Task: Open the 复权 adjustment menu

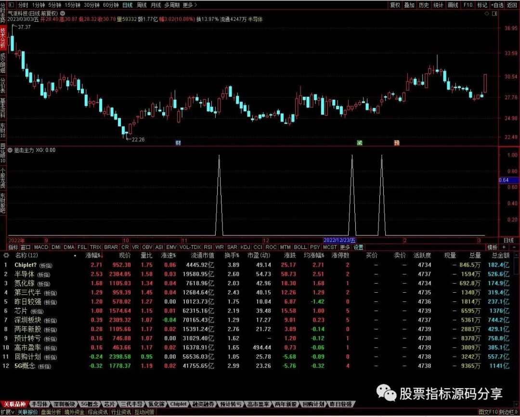Action: point(395,5)
